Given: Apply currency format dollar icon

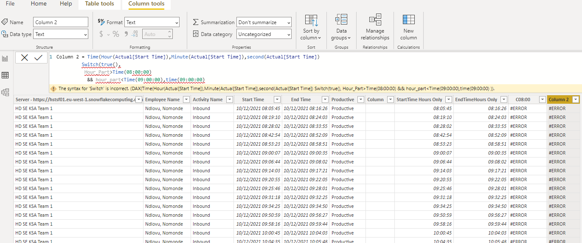Looking at the screenshot, I should click(101, 34).
